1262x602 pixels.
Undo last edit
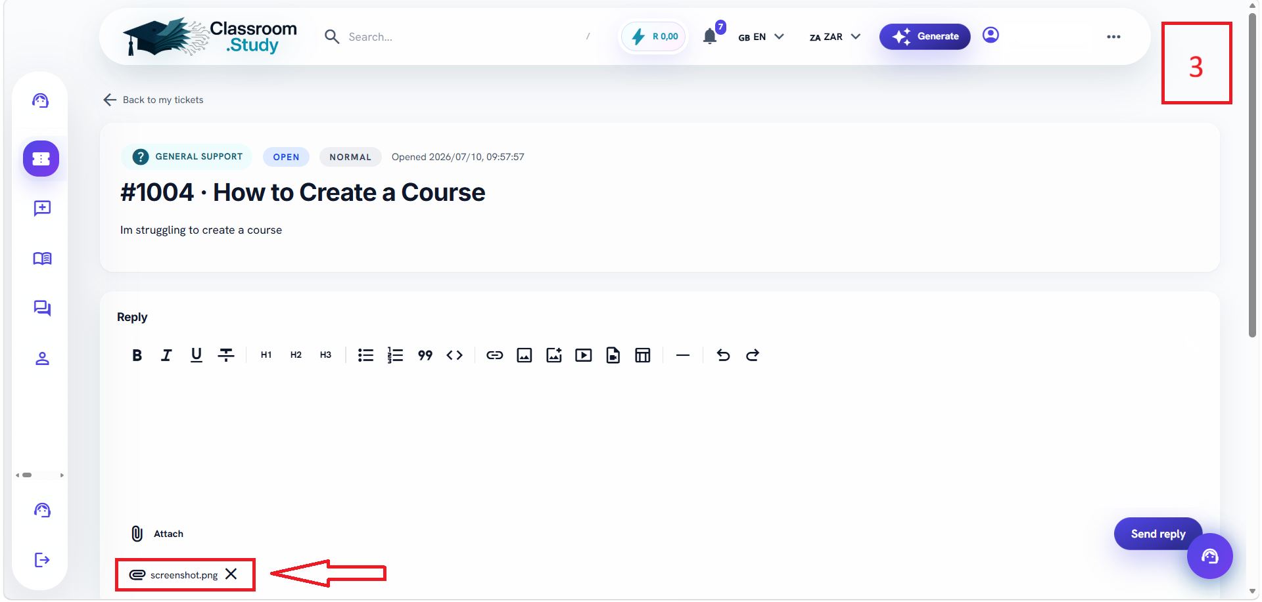(x=723, y=355)
